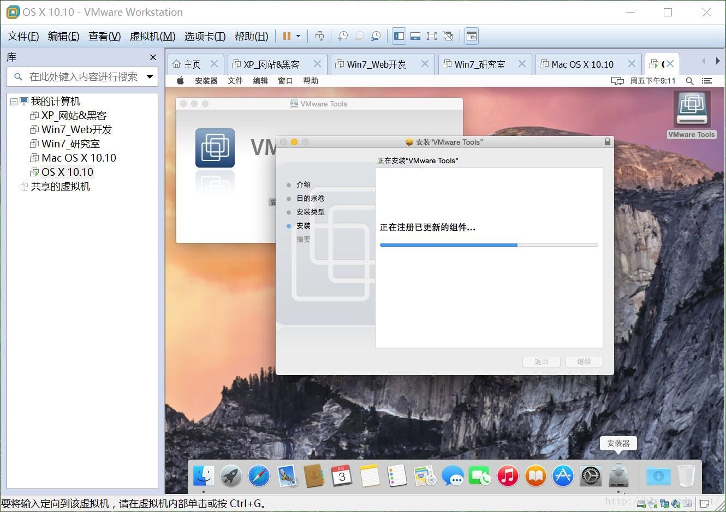Viewport: 726px width, 512px height.
Task: Open the displays icon in the Mac menu bar
Action: pyautogui.click(x=617, y=81)
